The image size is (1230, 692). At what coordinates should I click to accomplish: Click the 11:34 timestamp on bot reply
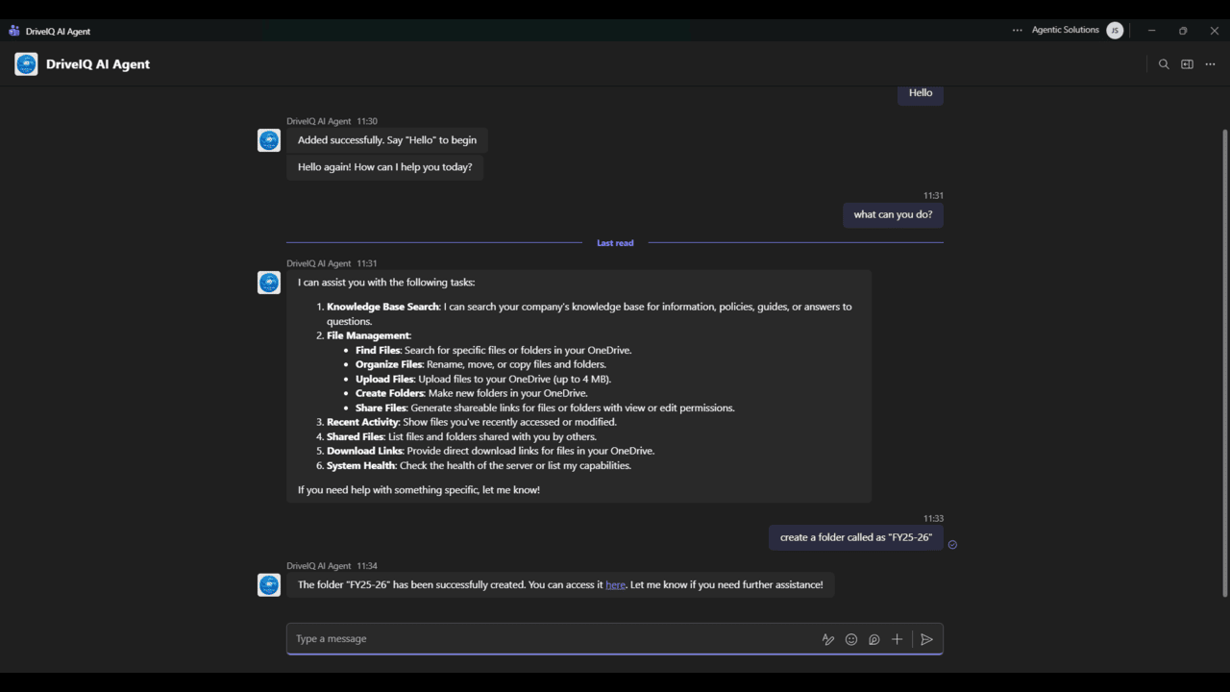[367, 566]
